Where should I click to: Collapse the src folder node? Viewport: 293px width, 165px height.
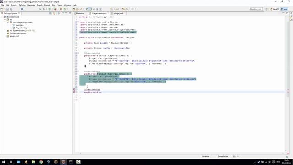coord(5,19)
